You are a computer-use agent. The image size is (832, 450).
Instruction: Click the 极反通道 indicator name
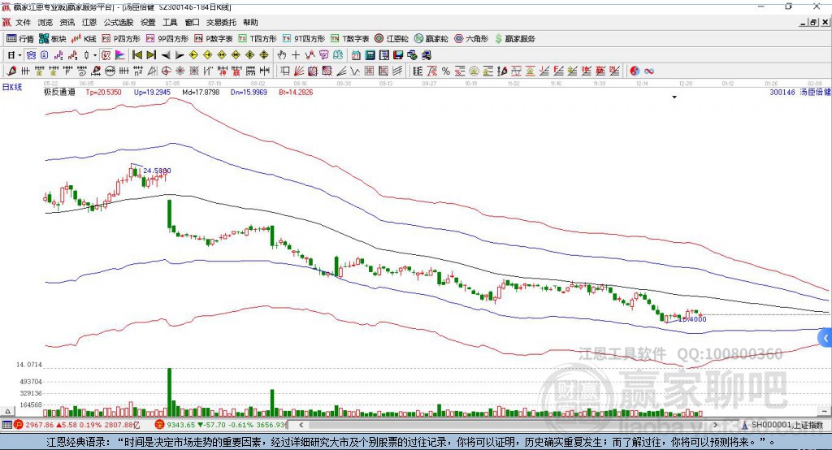pyautogui.click(x=59, y=92)
